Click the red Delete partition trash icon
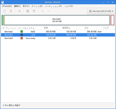The width and height of the screenshot is (116, 109). click(x=11, y=11)
